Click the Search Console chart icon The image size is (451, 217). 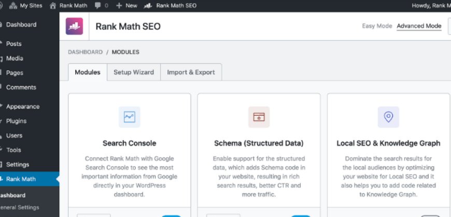129,117
